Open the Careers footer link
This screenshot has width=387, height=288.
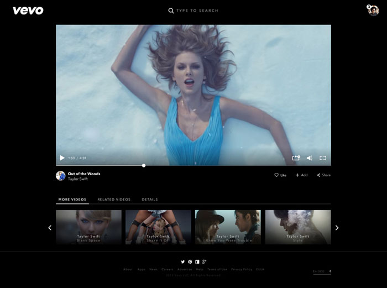pos(168,269)
